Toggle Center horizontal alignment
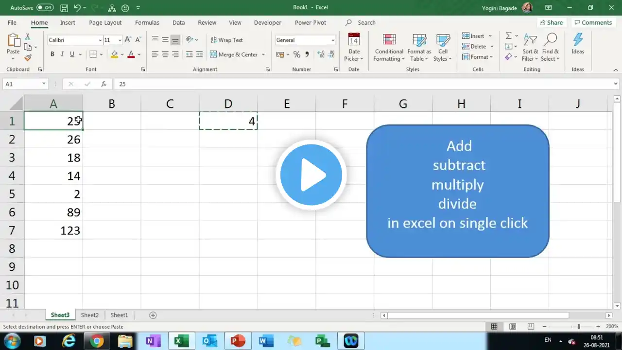Viewport: 622px width, 350px height. point(165,54)
